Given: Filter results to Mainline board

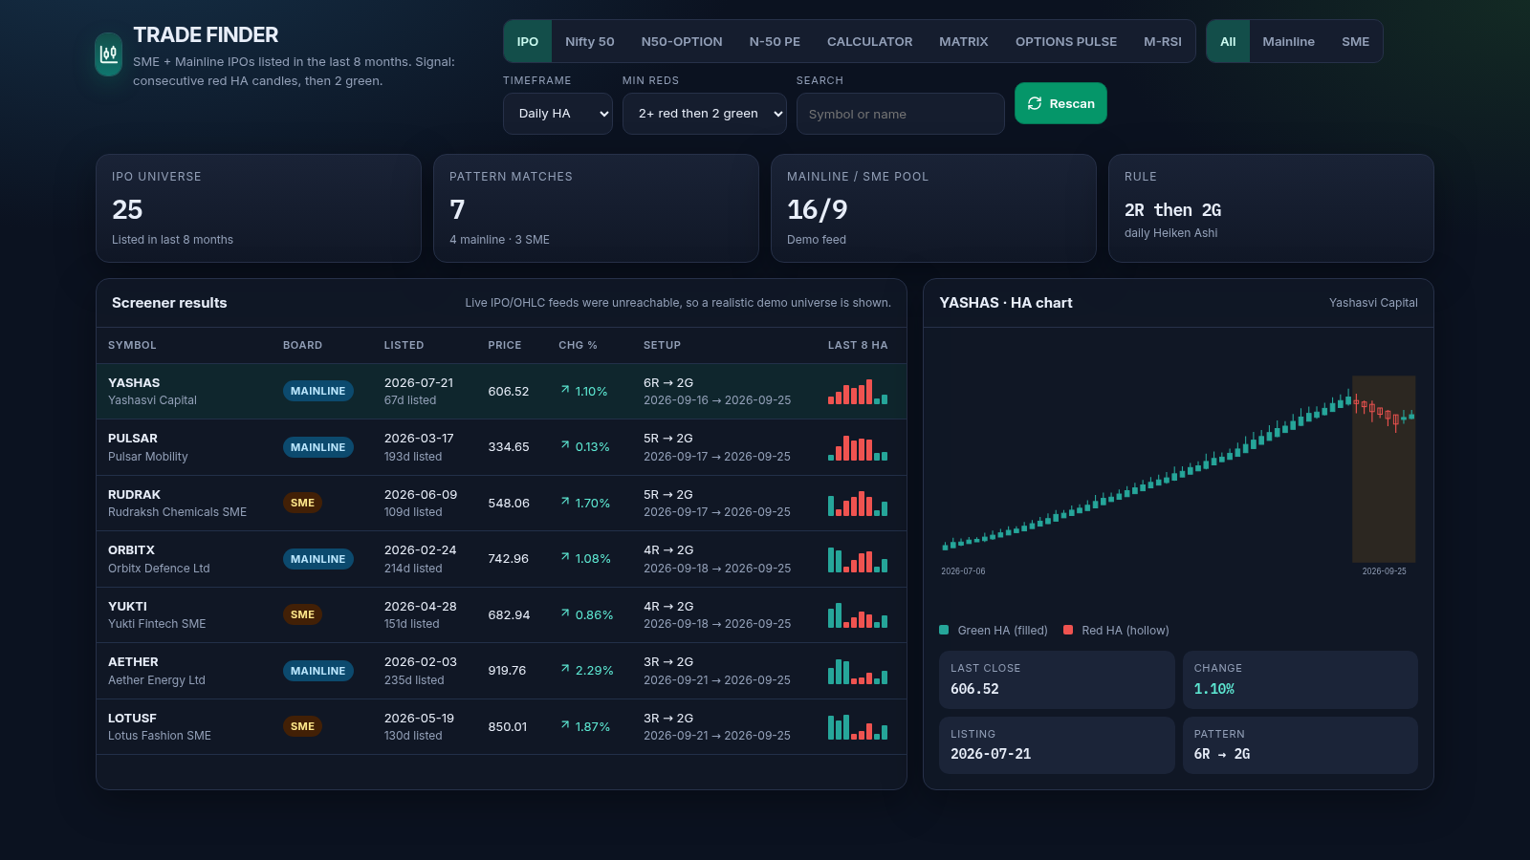Looking at the screenshot, I should coord(1288,42).
